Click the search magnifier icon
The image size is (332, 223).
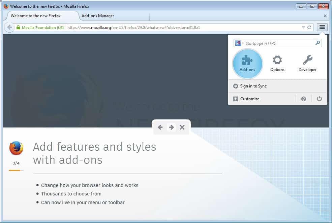coord(318,43)
